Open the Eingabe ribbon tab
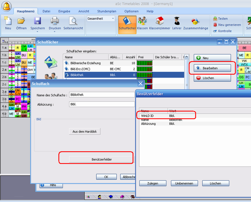The width and height of the screenshot is (251, 202). 64,11
